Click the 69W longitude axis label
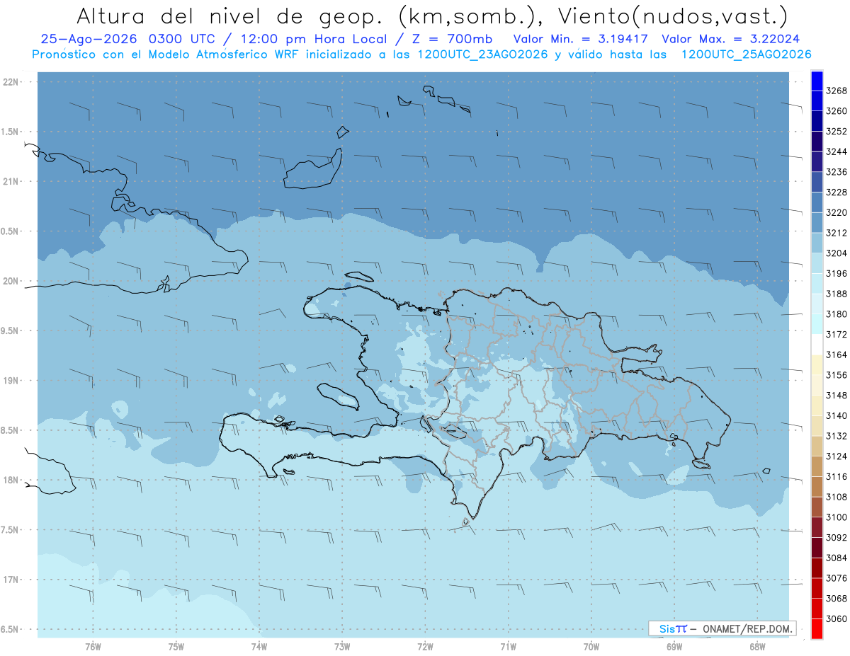The height and width of the screenshot is (656, 850). click(x=674, y=647)
